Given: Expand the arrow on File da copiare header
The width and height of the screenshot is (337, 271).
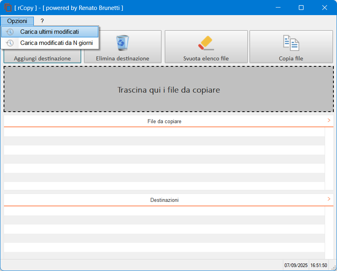Looking at the screenshot, I should pos(329,120).
